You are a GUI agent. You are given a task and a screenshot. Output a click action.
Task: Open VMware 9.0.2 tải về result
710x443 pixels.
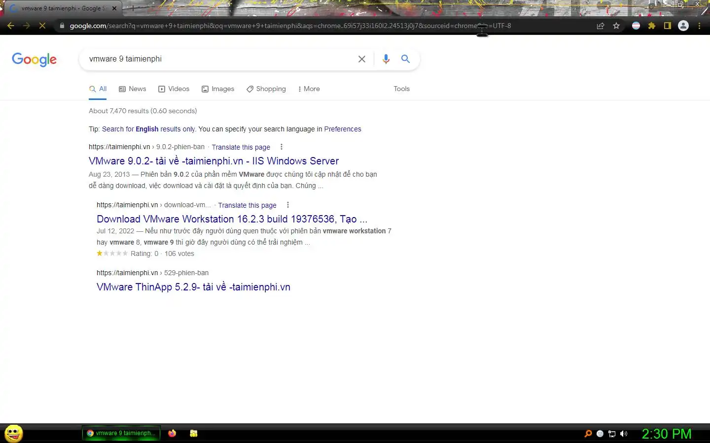(x=214, y=161)
